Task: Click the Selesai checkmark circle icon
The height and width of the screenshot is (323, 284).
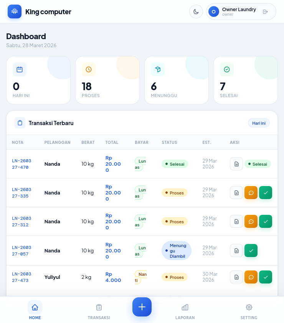Action: [227, 69]
